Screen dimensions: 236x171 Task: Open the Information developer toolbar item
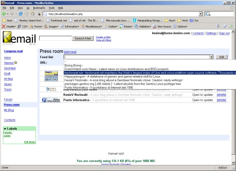pos(70,26)
